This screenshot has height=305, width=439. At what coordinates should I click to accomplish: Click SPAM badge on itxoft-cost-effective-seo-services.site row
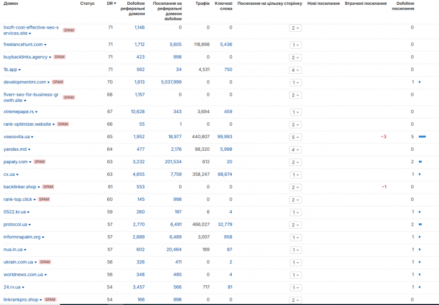point(69,30)
